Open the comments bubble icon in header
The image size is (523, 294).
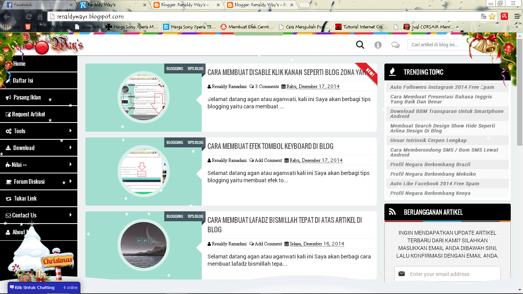395,45
